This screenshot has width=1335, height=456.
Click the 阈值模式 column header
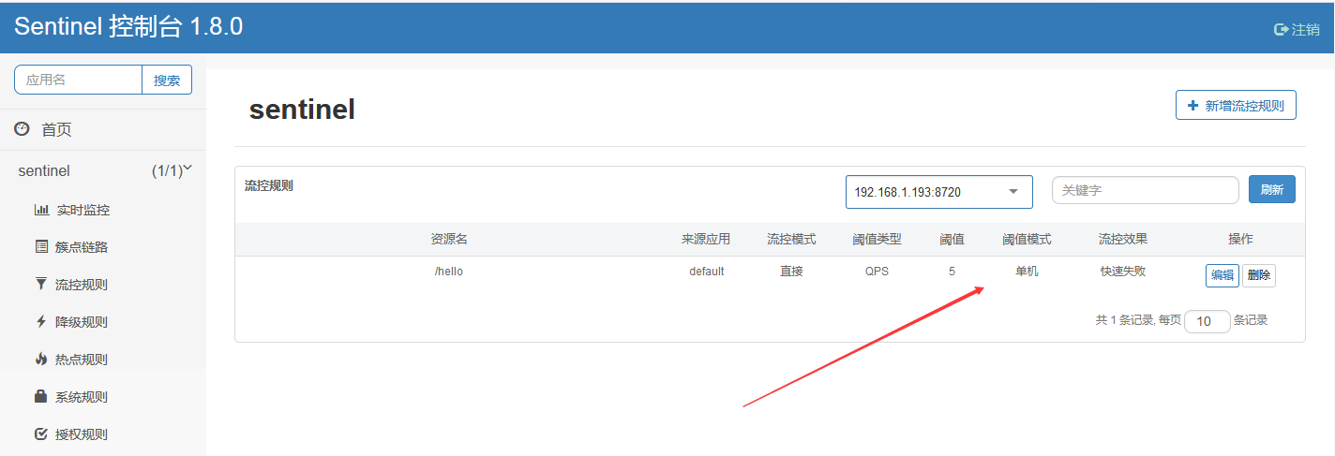point(1027,240)
